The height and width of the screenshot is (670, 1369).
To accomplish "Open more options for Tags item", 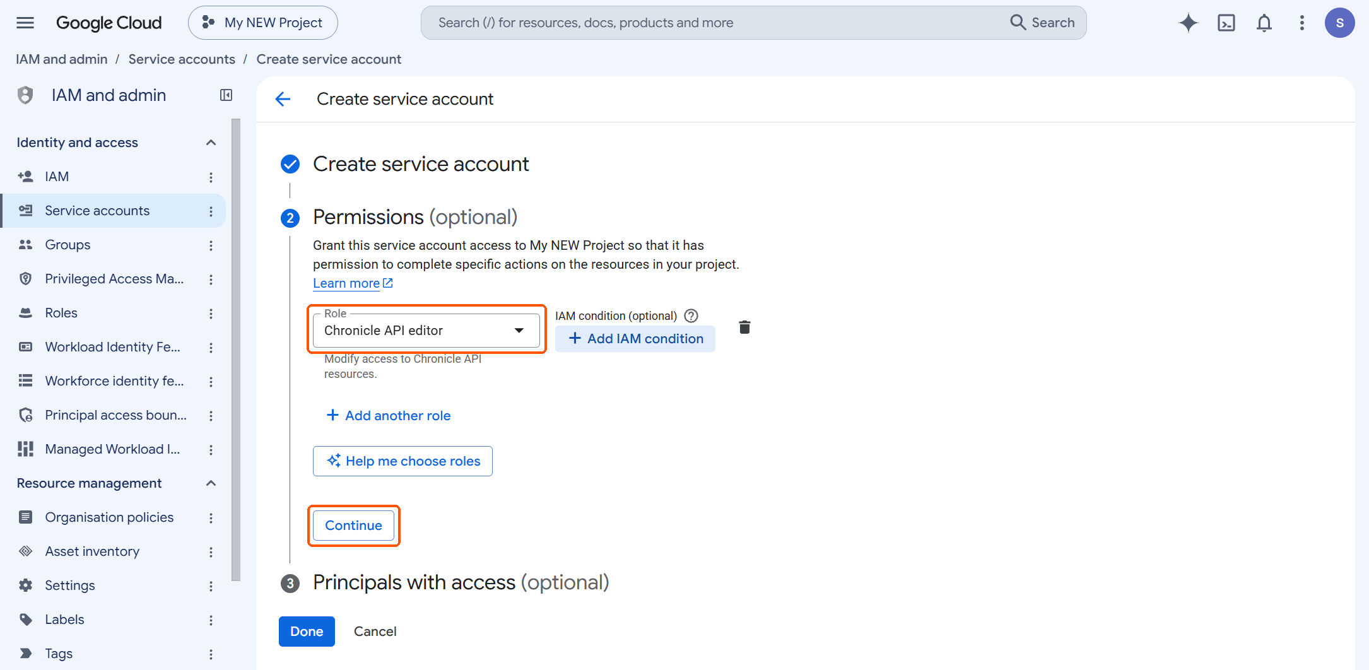I will [x=211, y=654].
